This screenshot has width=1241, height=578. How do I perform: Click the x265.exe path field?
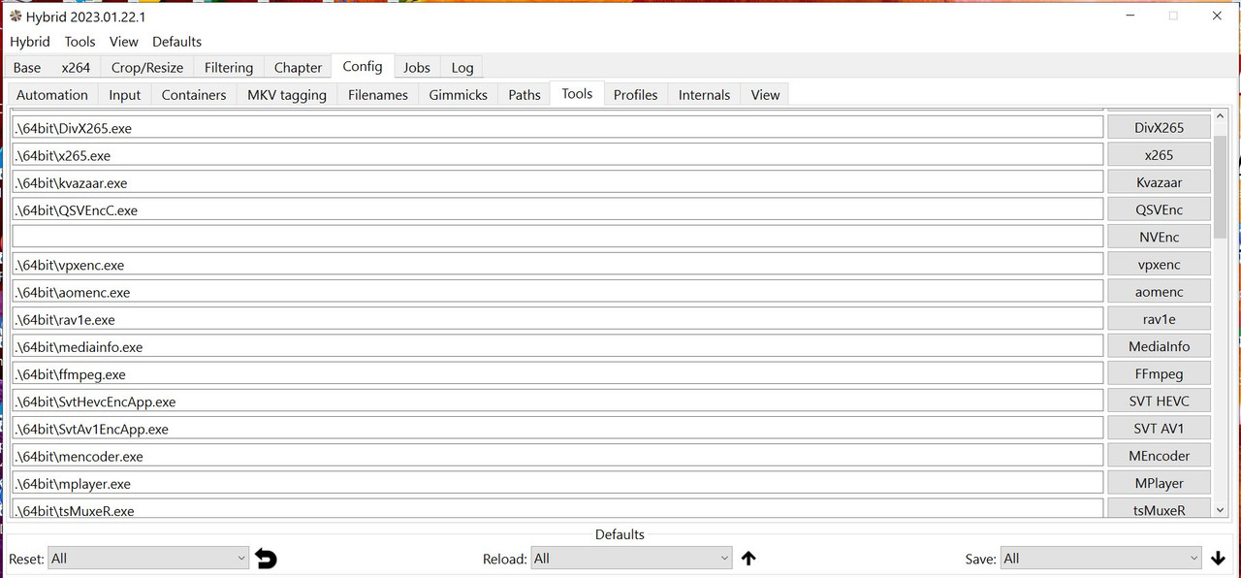point(557,154)
